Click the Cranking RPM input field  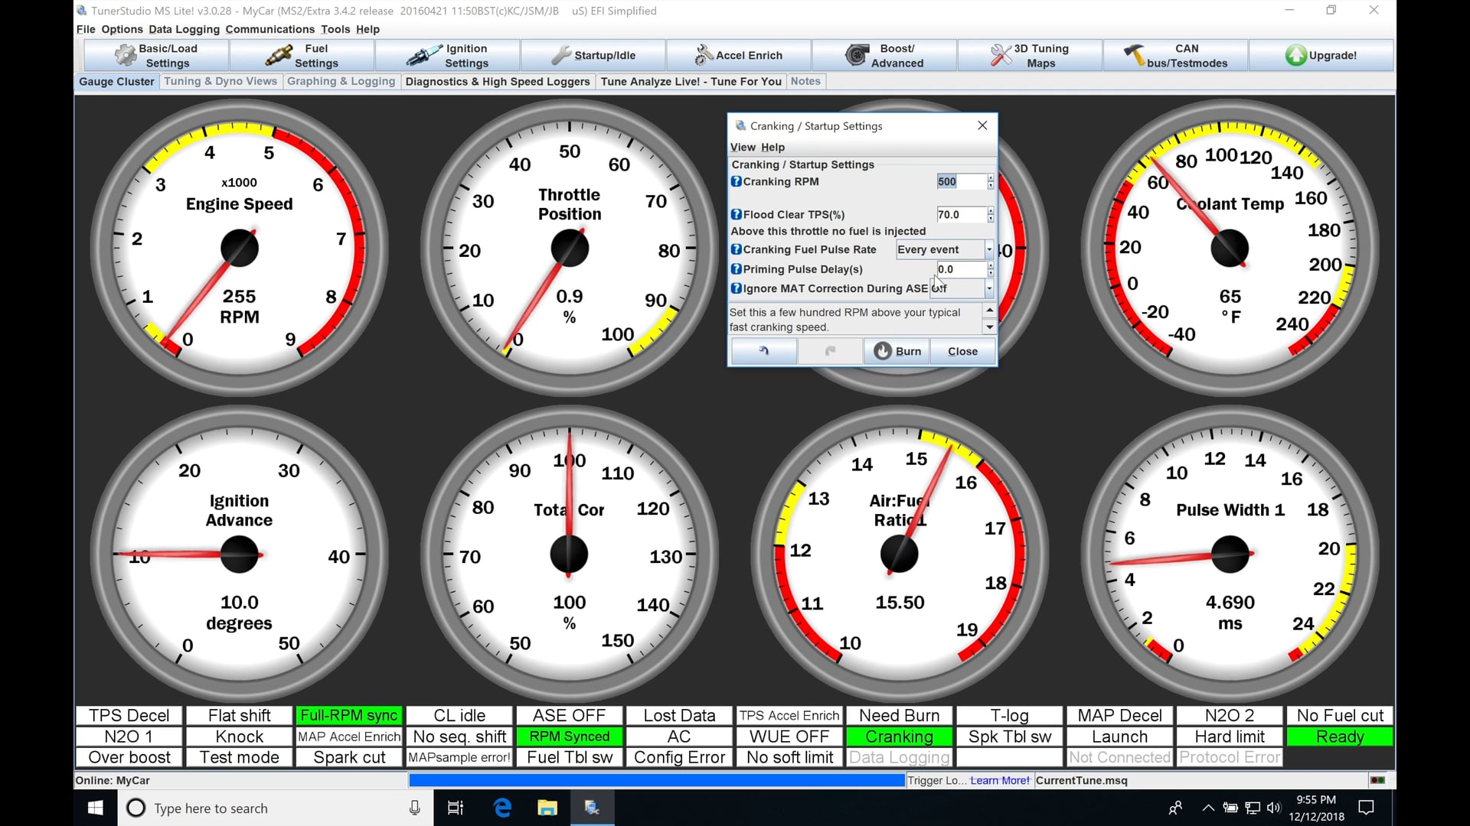960,181
